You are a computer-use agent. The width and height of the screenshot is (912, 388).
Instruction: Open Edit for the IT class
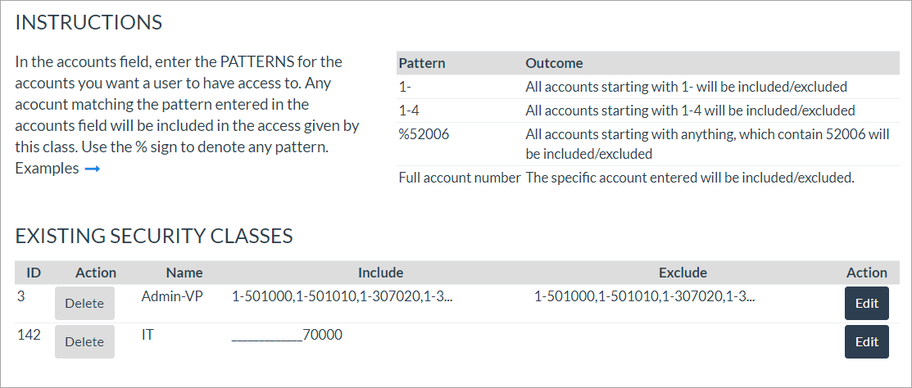866,341
